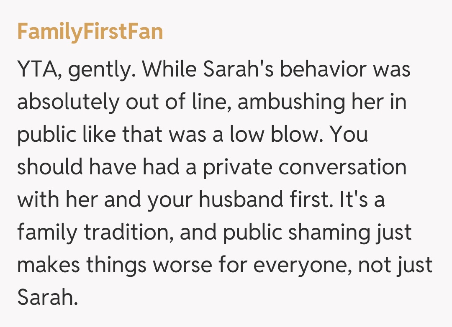
Task: Click the word "ambushing" in the comment
Action: 290,102
